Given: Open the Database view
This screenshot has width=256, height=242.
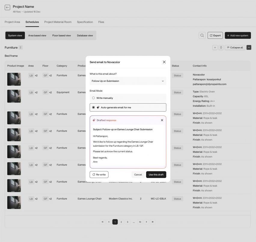Looking at the screenshot, I should 85,35.
